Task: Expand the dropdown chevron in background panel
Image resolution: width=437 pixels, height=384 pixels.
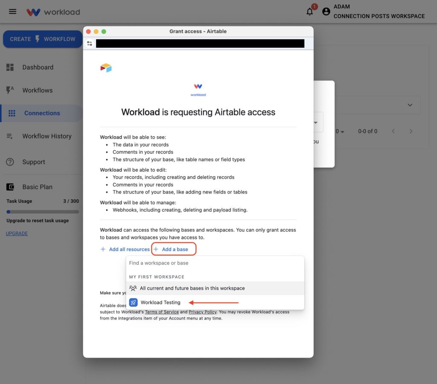Action: pyautogui.click(x=410, y=105)
